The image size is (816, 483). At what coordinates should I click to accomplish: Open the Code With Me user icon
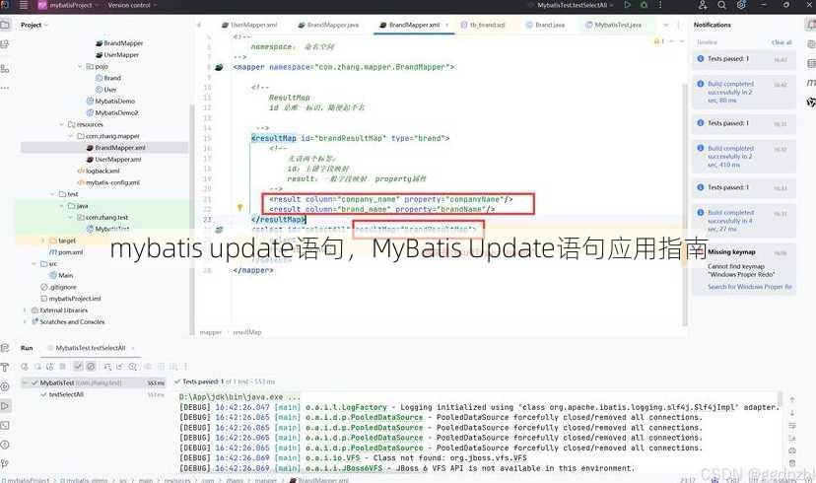click(703, 5)
